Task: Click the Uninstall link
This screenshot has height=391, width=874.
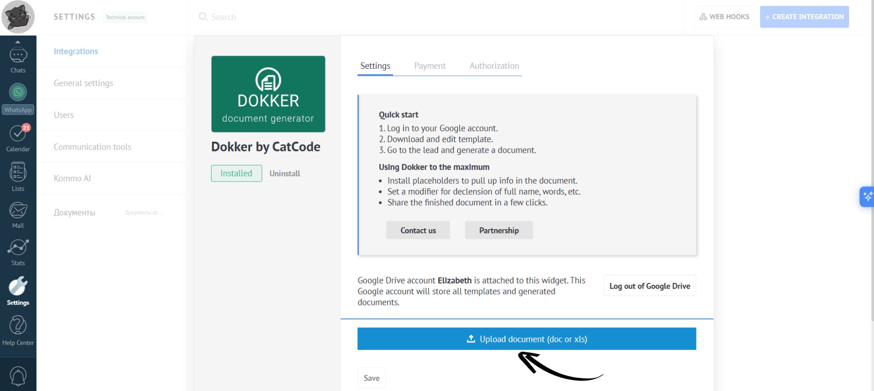Action: (285, 174)
